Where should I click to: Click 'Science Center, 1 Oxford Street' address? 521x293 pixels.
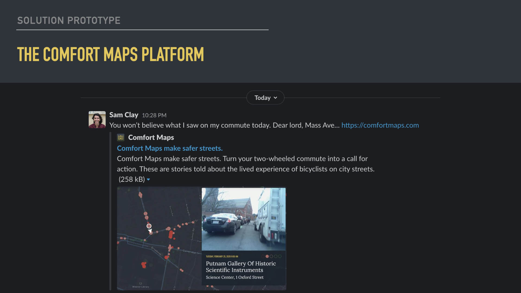tap(234, 277)
